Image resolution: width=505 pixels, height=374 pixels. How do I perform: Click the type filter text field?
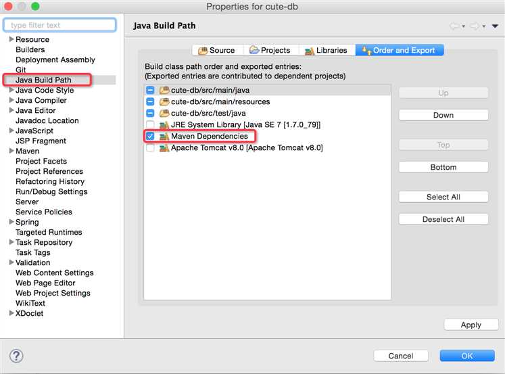tap(59, 25)
